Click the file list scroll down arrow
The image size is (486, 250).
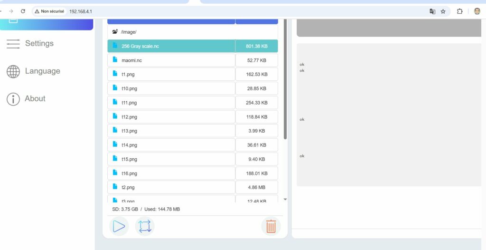(x=285, y=200)
